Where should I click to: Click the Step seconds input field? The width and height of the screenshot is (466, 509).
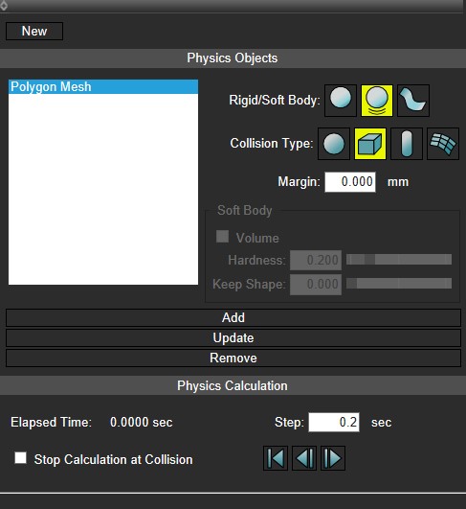click(x=334, y=423)
